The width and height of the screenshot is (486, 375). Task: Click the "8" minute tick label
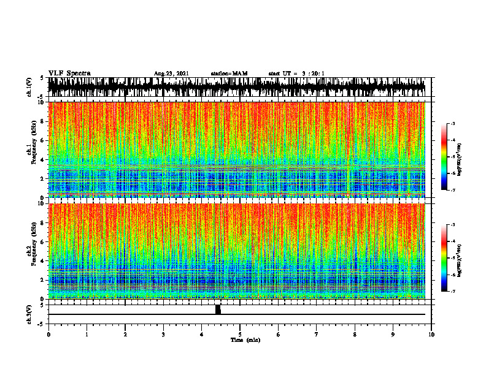(x=355, y=335)
